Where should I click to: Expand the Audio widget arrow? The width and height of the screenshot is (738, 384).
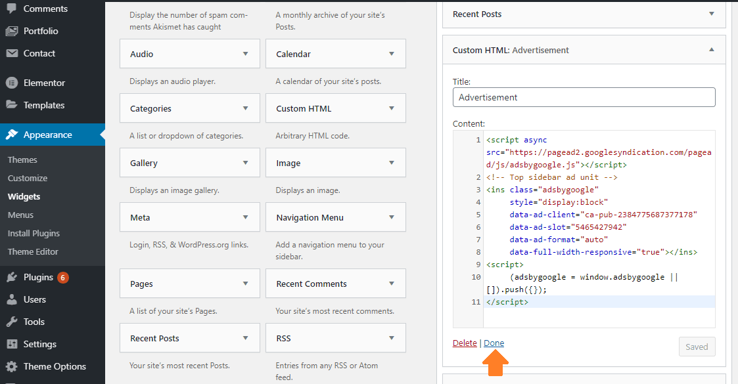coord(245,54)
